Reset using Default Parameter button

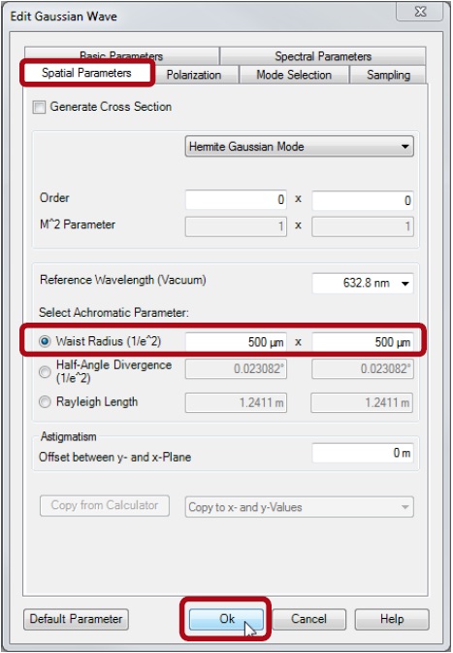tap(76, 619)
